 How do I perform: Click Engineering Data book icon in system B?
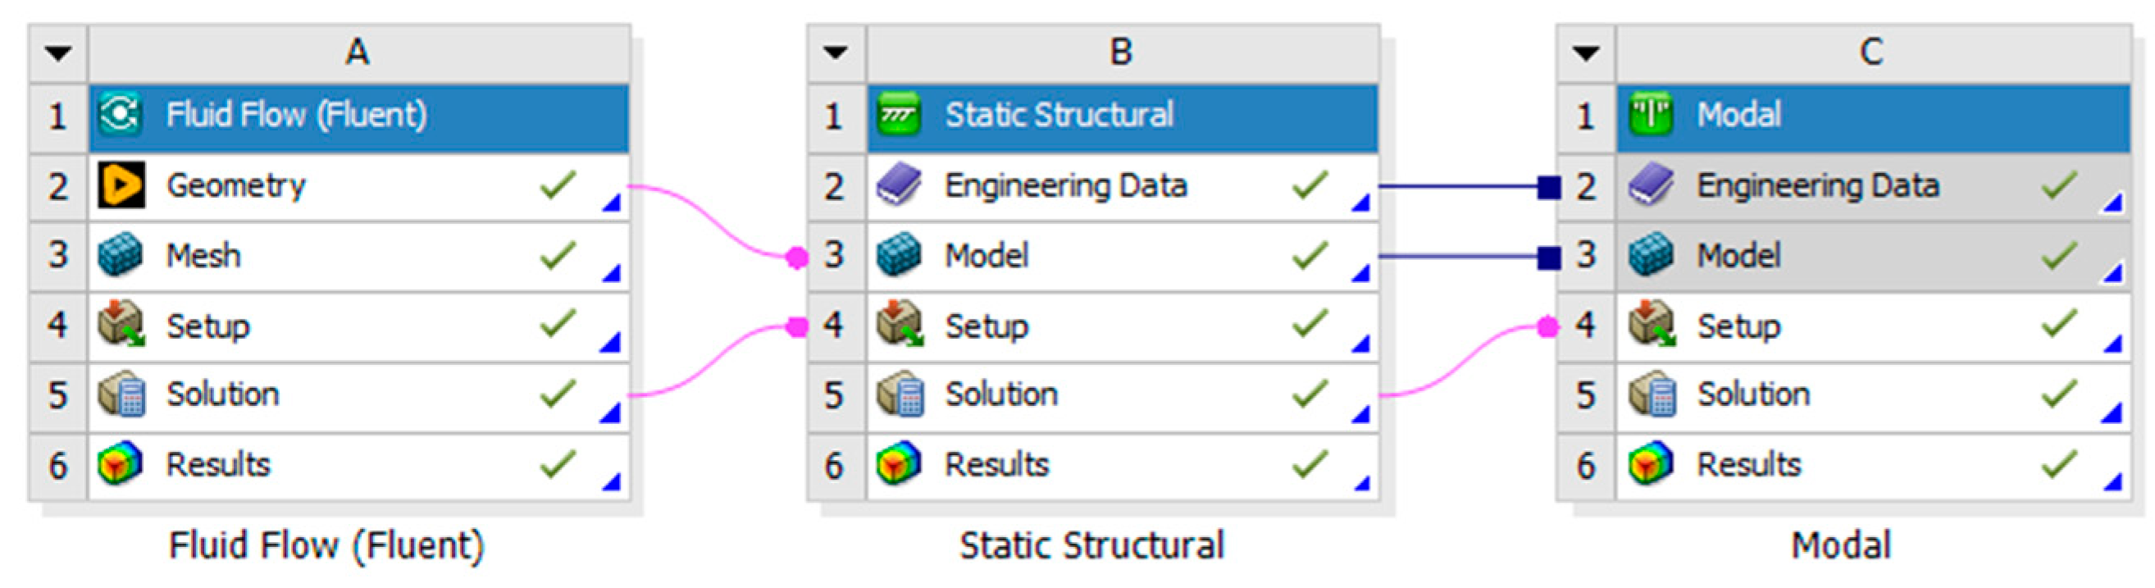coord(899,185)
